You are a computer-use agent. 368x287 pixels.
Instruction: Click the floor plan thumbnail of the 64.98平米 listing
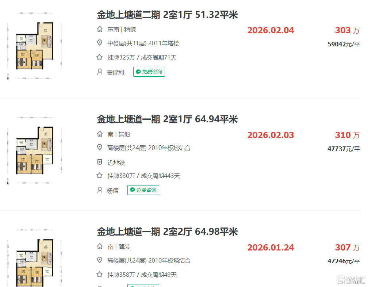point(34,257)
